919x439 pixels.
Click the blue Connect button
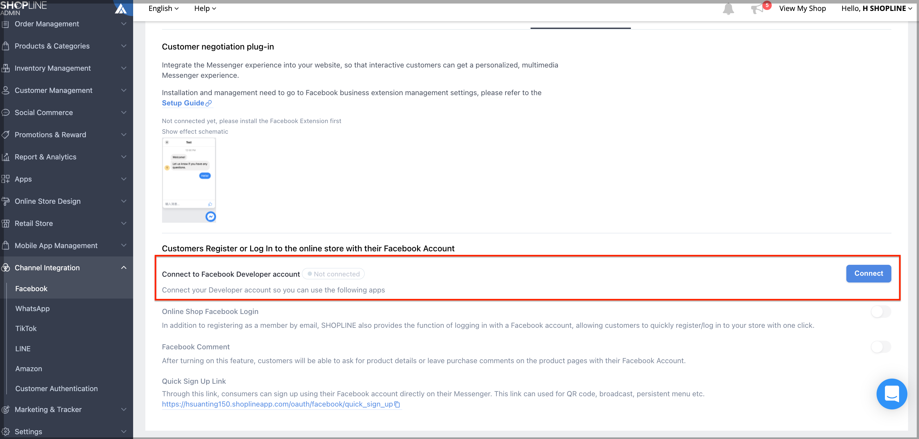click(x=868, y=273)
